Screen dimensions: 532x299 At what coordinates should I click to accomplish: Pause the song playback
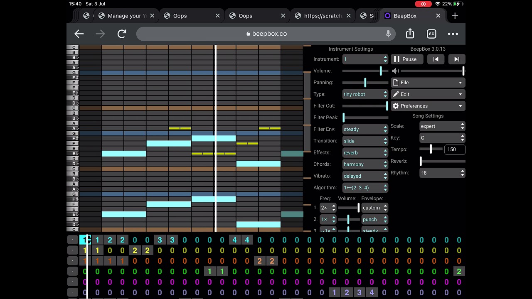[407, 59]
